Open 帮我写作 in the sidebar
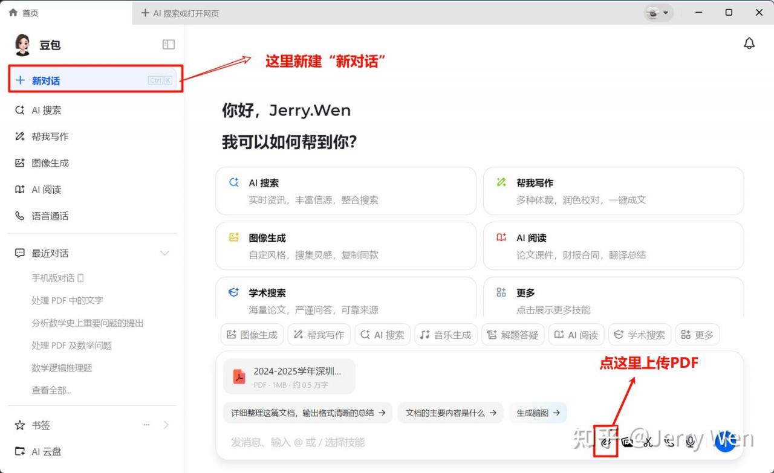This screenshot has height=473, width=774. pyautogui.click(x=93, y=137)
